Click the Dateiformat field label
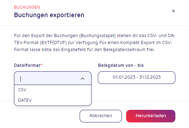Viewport: 189px width, 128px height. (x=27, y=65)
